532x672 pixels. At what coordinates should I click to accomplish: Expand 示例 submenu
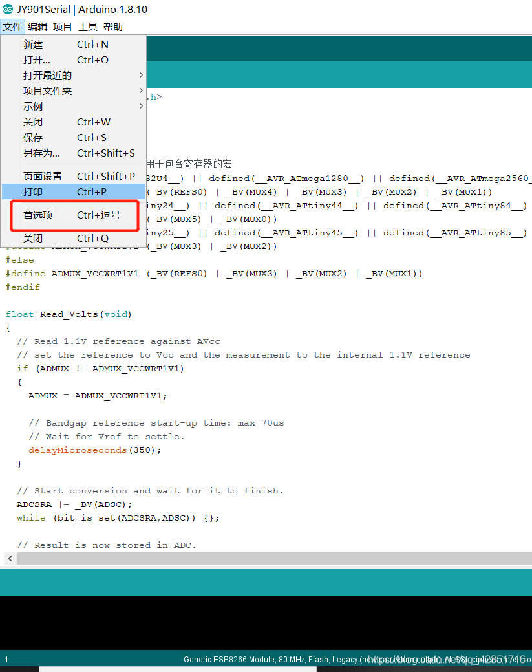pyautogui.click(x=73, y=106)
